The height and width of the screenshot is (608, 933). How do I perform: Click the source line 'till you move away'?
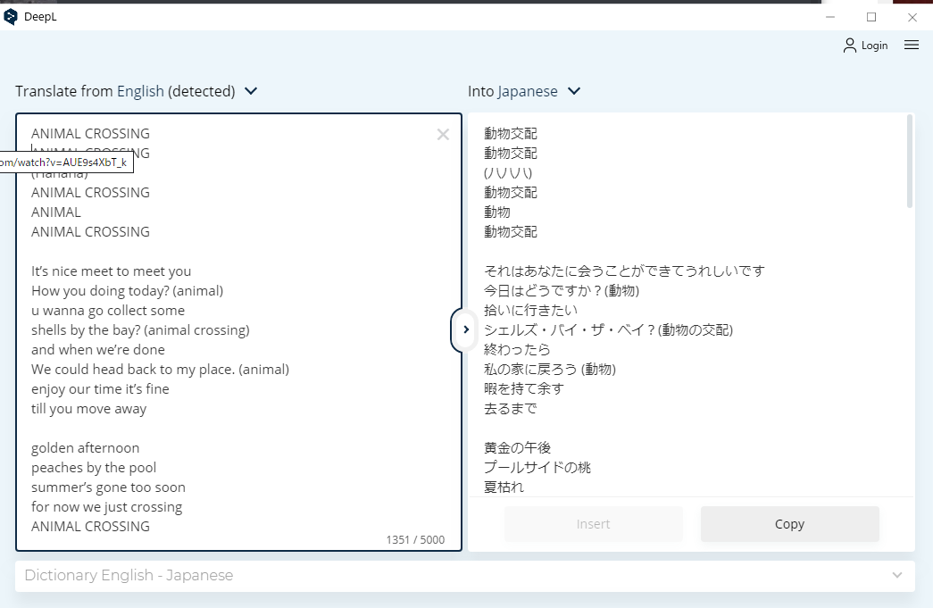(88, 409)
